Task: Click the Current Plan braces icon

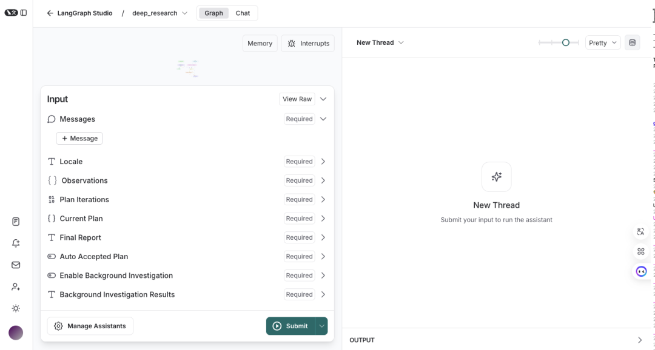Action: click(x=52, y=218)
